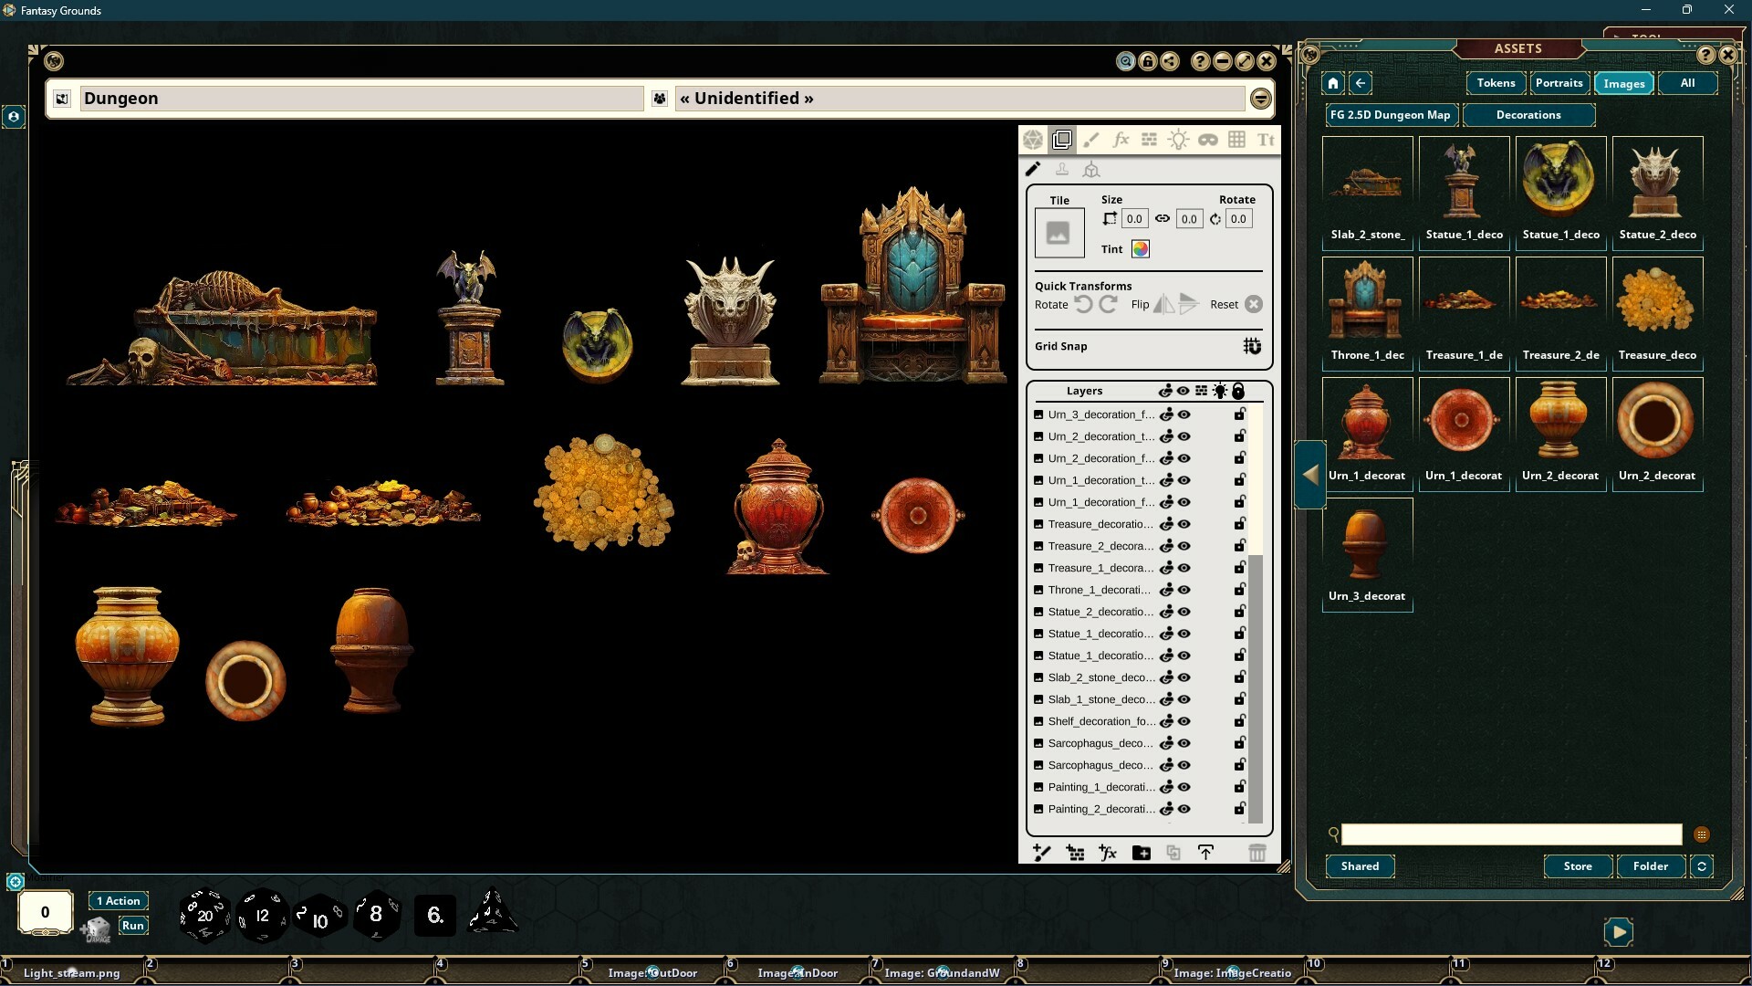Toggle the master lock in the Layers header

point(1239,391)
